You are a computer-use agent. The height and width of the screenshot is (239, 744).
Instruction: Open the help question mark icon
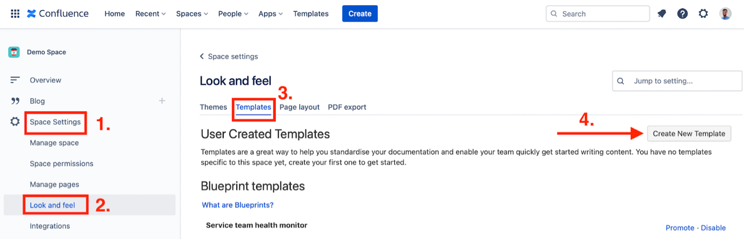[x=683, y=14]
